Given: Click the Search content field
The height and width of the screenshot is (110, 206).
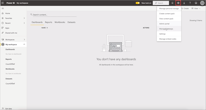Looking at the screenshot, I should 54,15.
